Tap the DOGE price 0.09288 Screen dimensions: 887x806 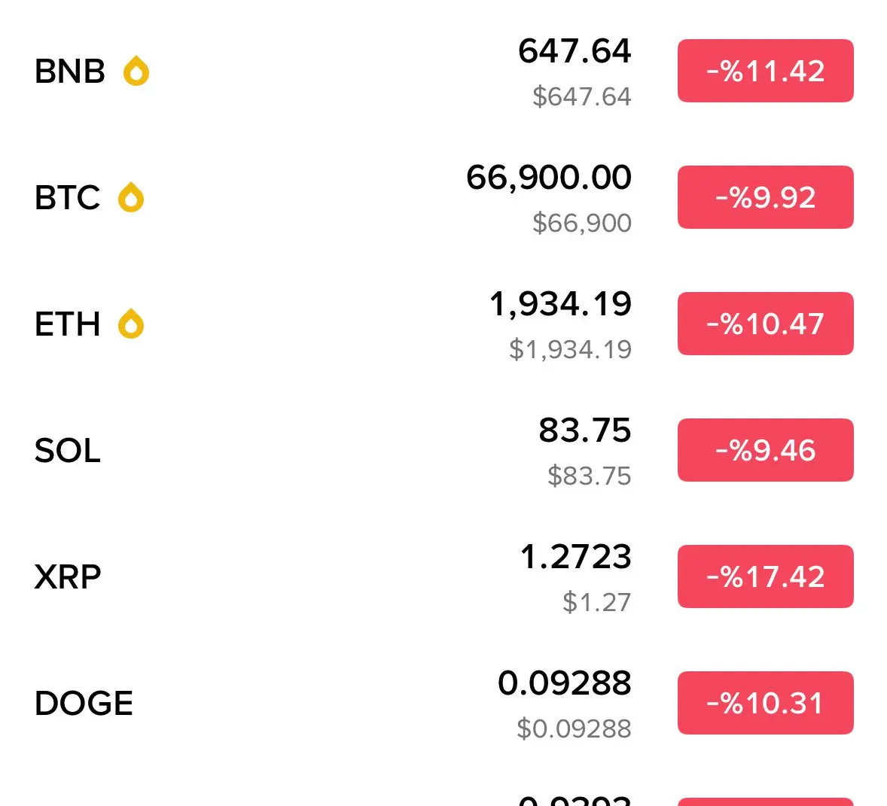click(564, 683)
